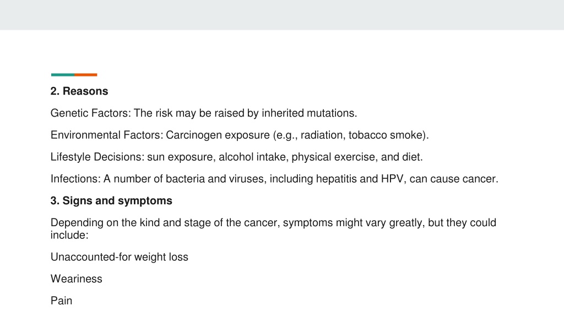Click the teal segment of the accent bar
Screen dimensions: 564x317
pyautogui.click(x=63, y=75)
